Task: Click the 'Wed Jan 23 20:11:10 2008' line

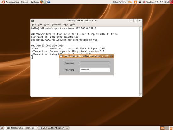Action: point(47,46)
